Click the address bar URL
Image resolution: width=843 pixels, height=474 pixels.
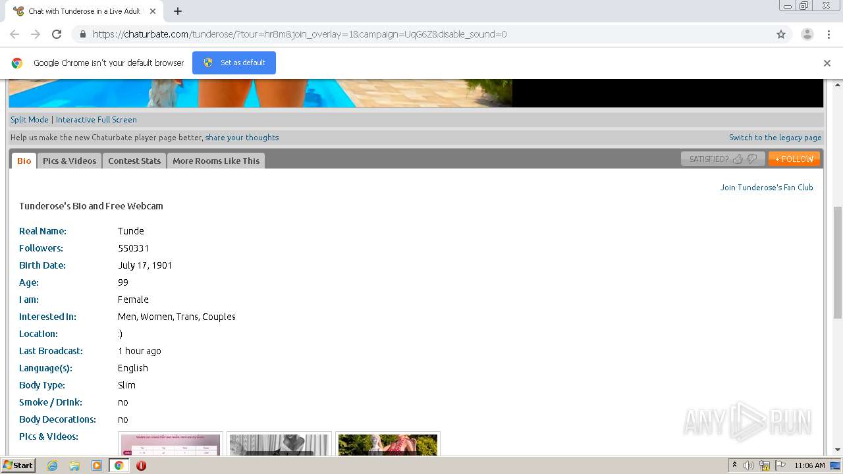300,34
